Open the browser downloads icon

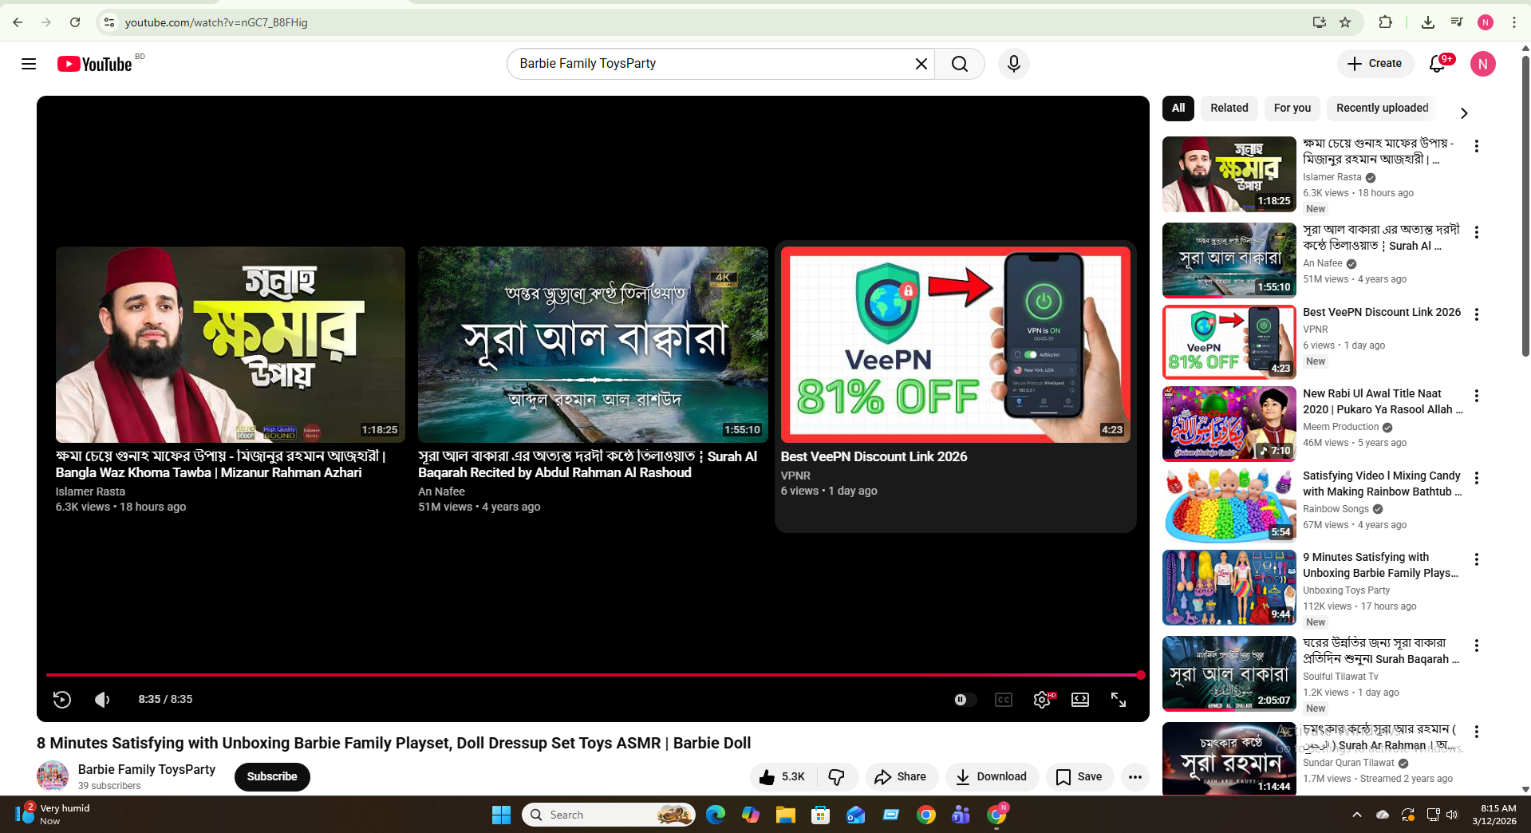click(x=1428, y=22)
